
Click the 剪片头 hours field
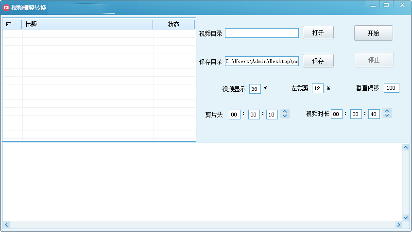click(234, 115)
